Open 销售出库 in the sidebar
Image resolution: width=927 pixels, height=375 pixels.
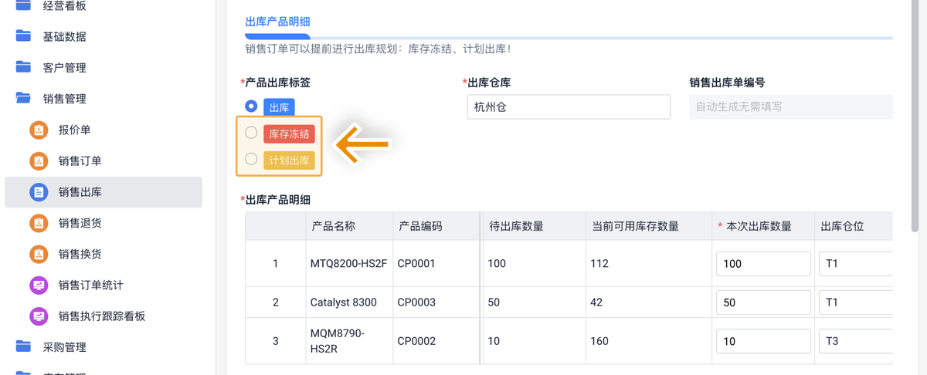[104, 192]
